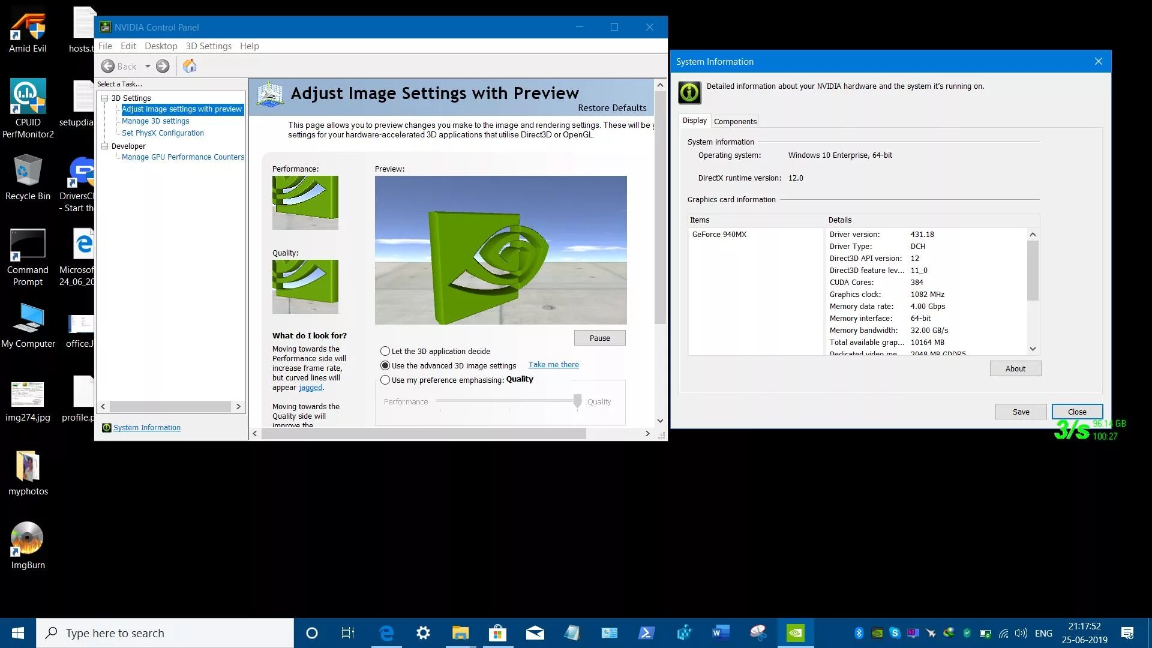Click the Quality preview thumbnail
The height and width of the screenshot is (648, 1152).
click(x=305, y=286)
